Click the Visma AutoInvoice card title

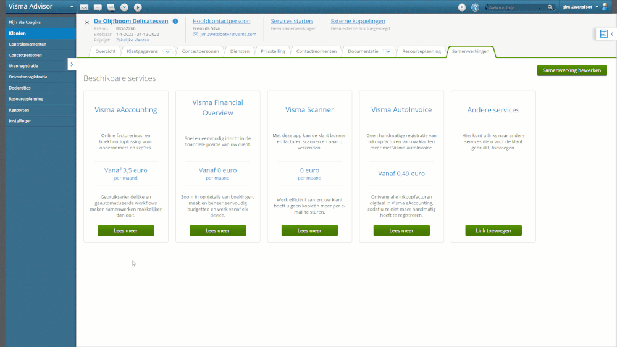(401, 110)
